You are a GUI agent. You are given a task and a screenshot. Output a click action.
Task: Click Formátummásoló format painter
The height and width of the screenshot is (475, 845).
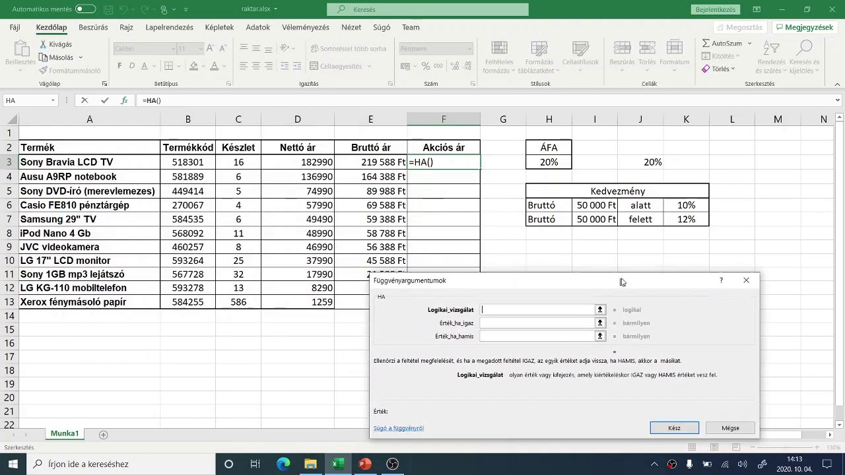point(70,71)
